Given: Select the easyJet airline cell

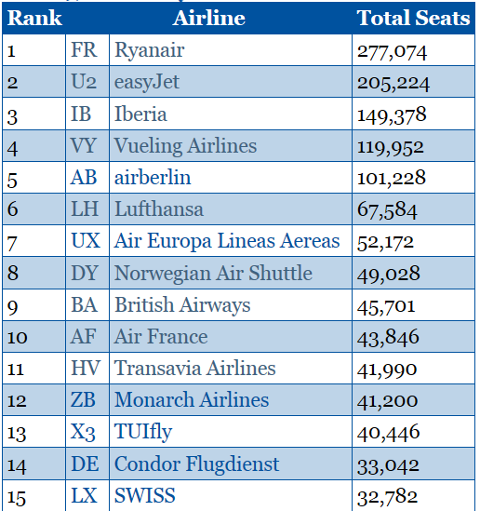Looking at the screenshot, I should coord(231,82).
